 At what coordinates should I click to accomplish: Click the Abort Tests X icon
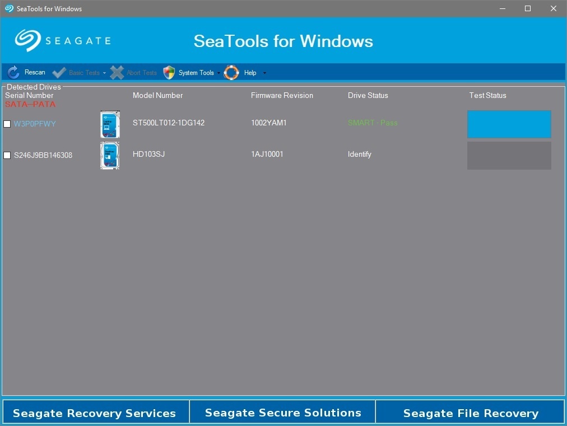pos(117,73)
